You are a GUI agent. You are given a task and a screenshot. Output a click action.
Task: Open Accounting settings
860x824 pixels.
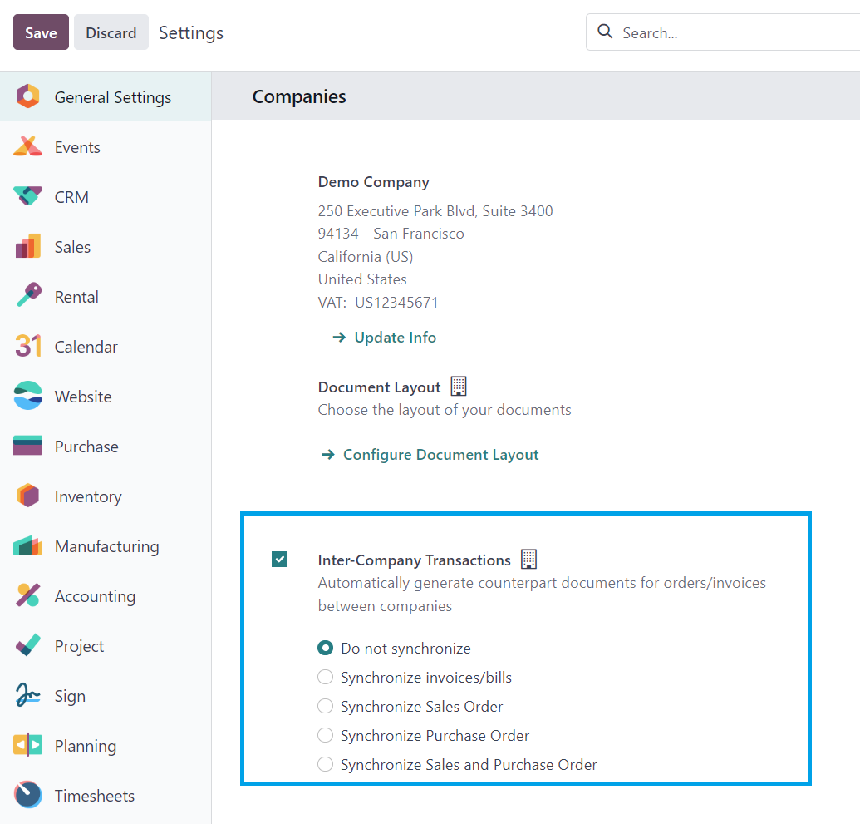click(x=106, y=596)
